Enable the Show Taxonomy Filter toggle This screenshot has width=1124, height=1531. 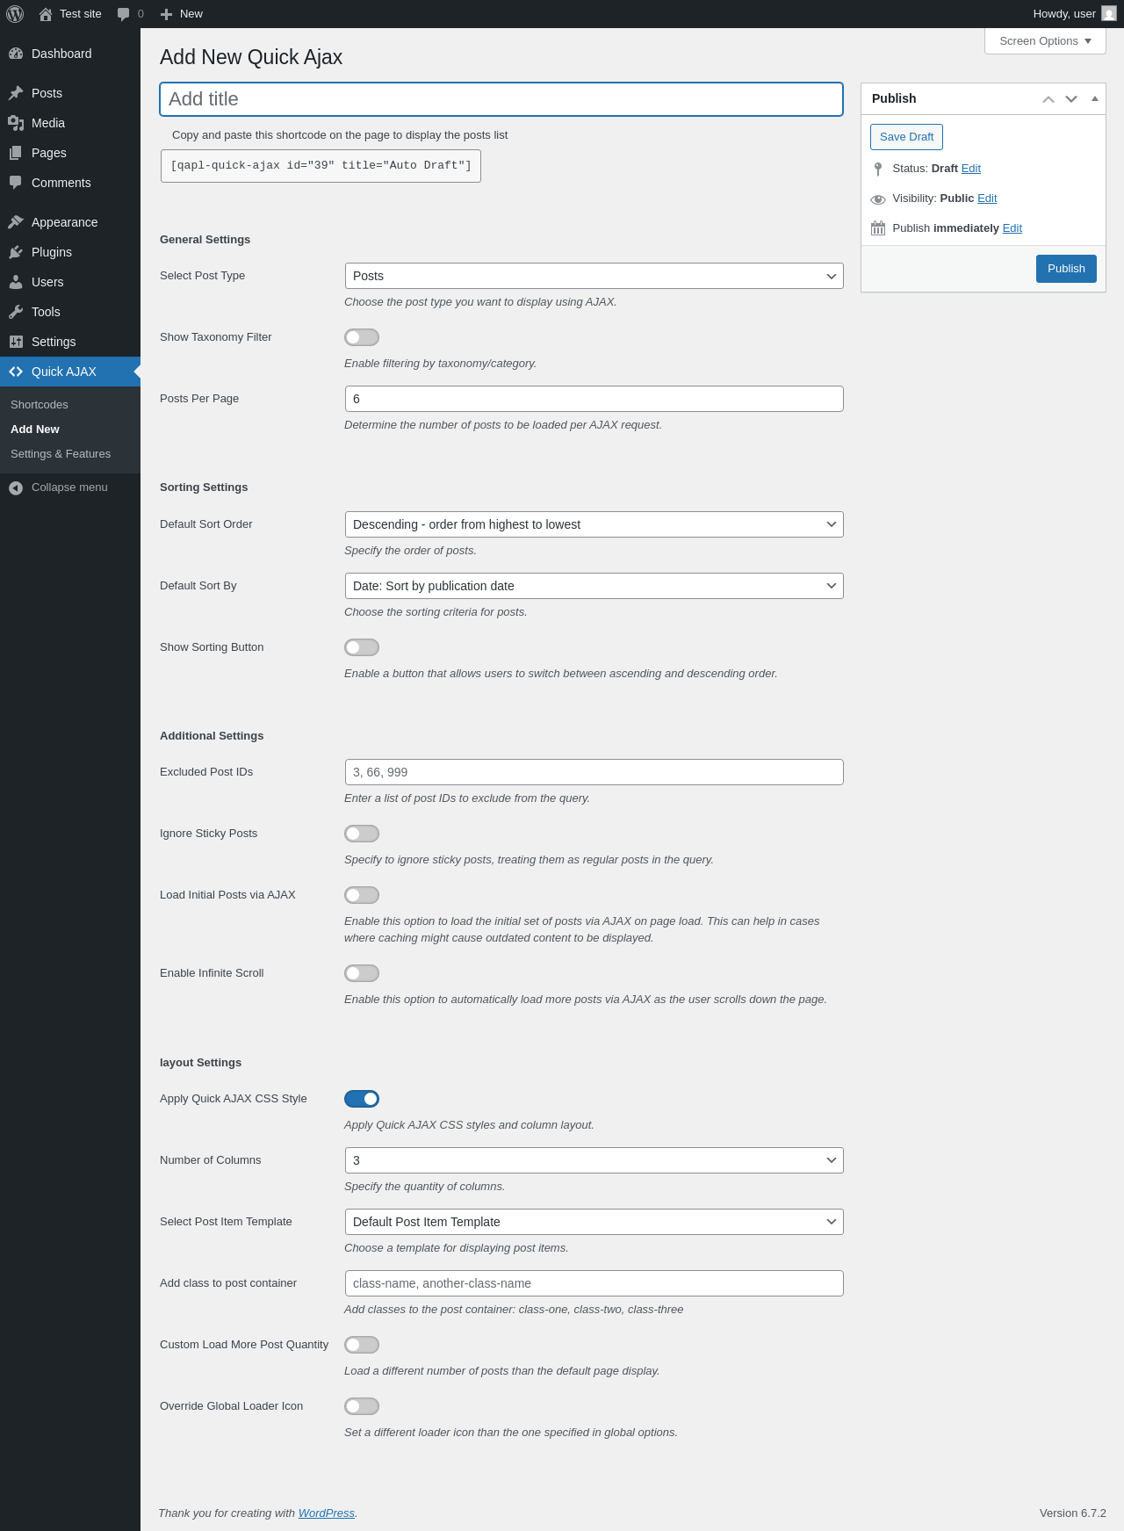pyautogui.click(x=362, y=337)
